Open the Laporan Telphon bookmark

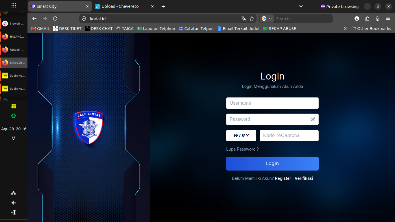coord(156,29)
